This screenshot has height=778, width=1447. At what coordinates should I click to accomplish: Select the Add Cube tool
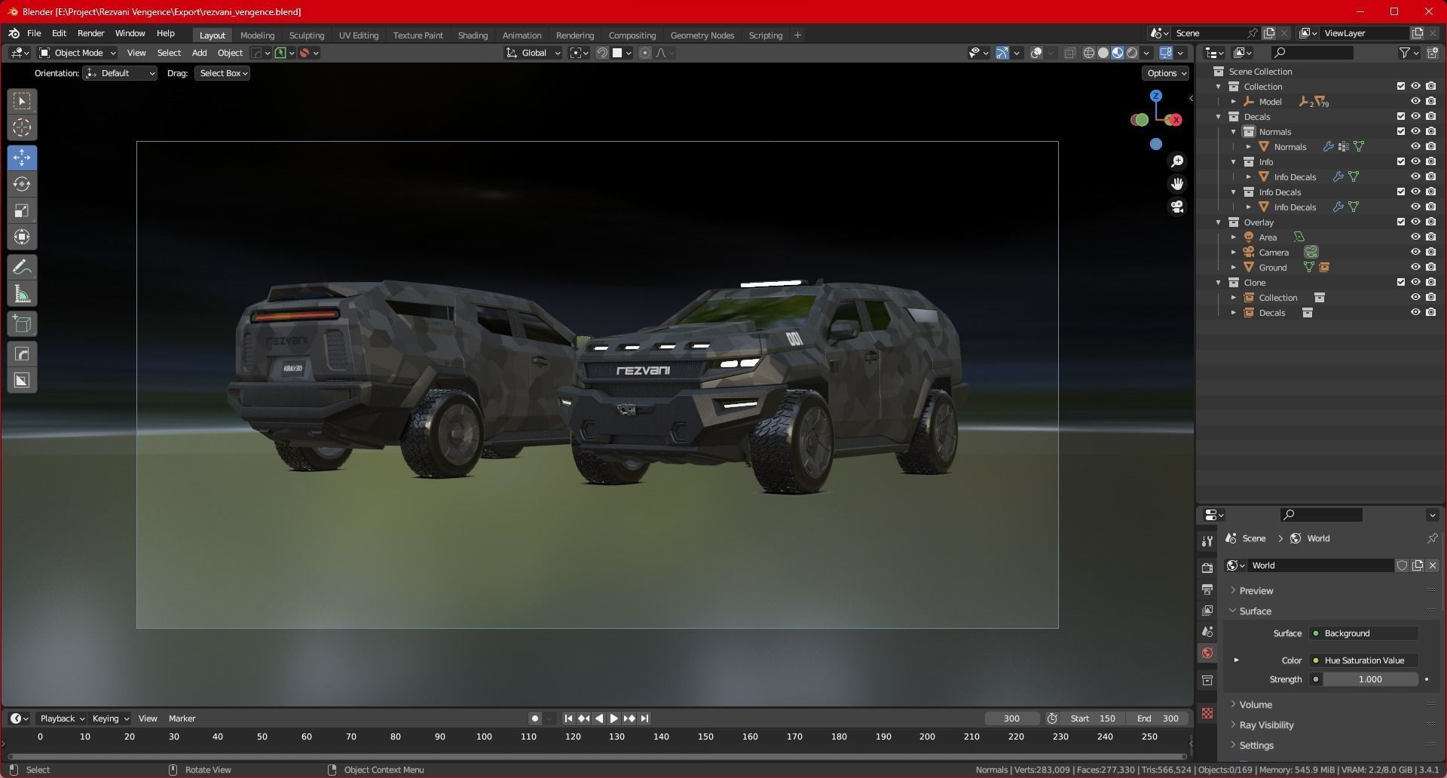coord(22,324)
